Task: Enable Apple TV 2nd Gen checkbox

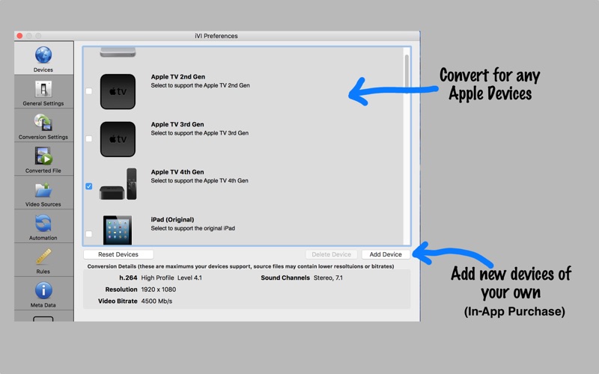Action: [x=88, y=91]
